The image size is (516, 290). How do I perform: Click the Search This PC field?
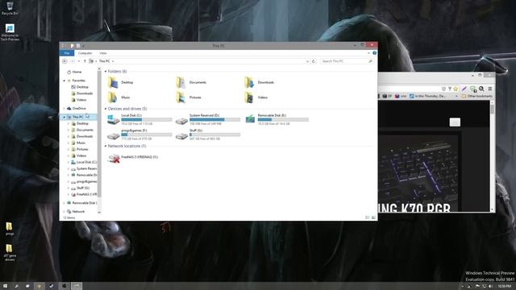point(347,61)
